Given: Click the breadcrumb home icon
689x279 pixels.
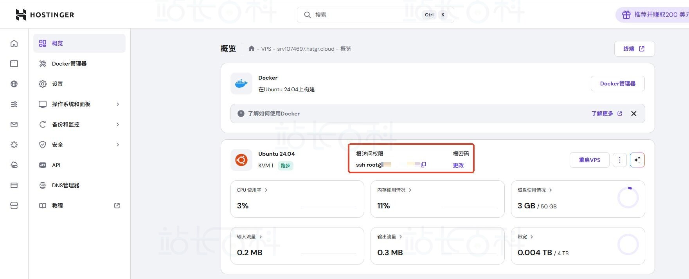Looking at the screenshot, I should point(252,49).
